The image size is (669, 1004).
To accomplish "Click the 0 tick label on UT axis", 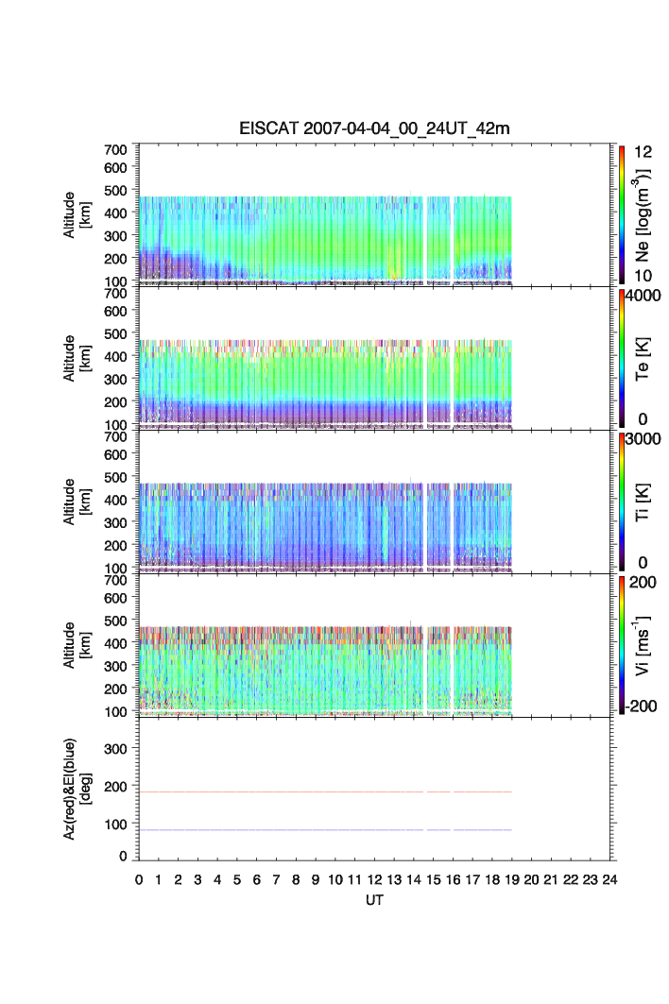I will [139, 879].
